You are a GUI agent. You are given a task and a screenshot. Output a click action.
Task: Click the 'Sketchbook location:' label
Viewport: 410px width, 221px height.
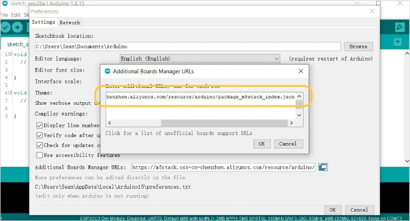point(64,36)
